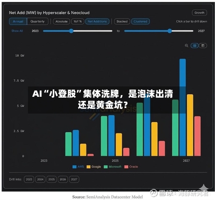
Task: Switch to table view icon
Action: (203, 46)
